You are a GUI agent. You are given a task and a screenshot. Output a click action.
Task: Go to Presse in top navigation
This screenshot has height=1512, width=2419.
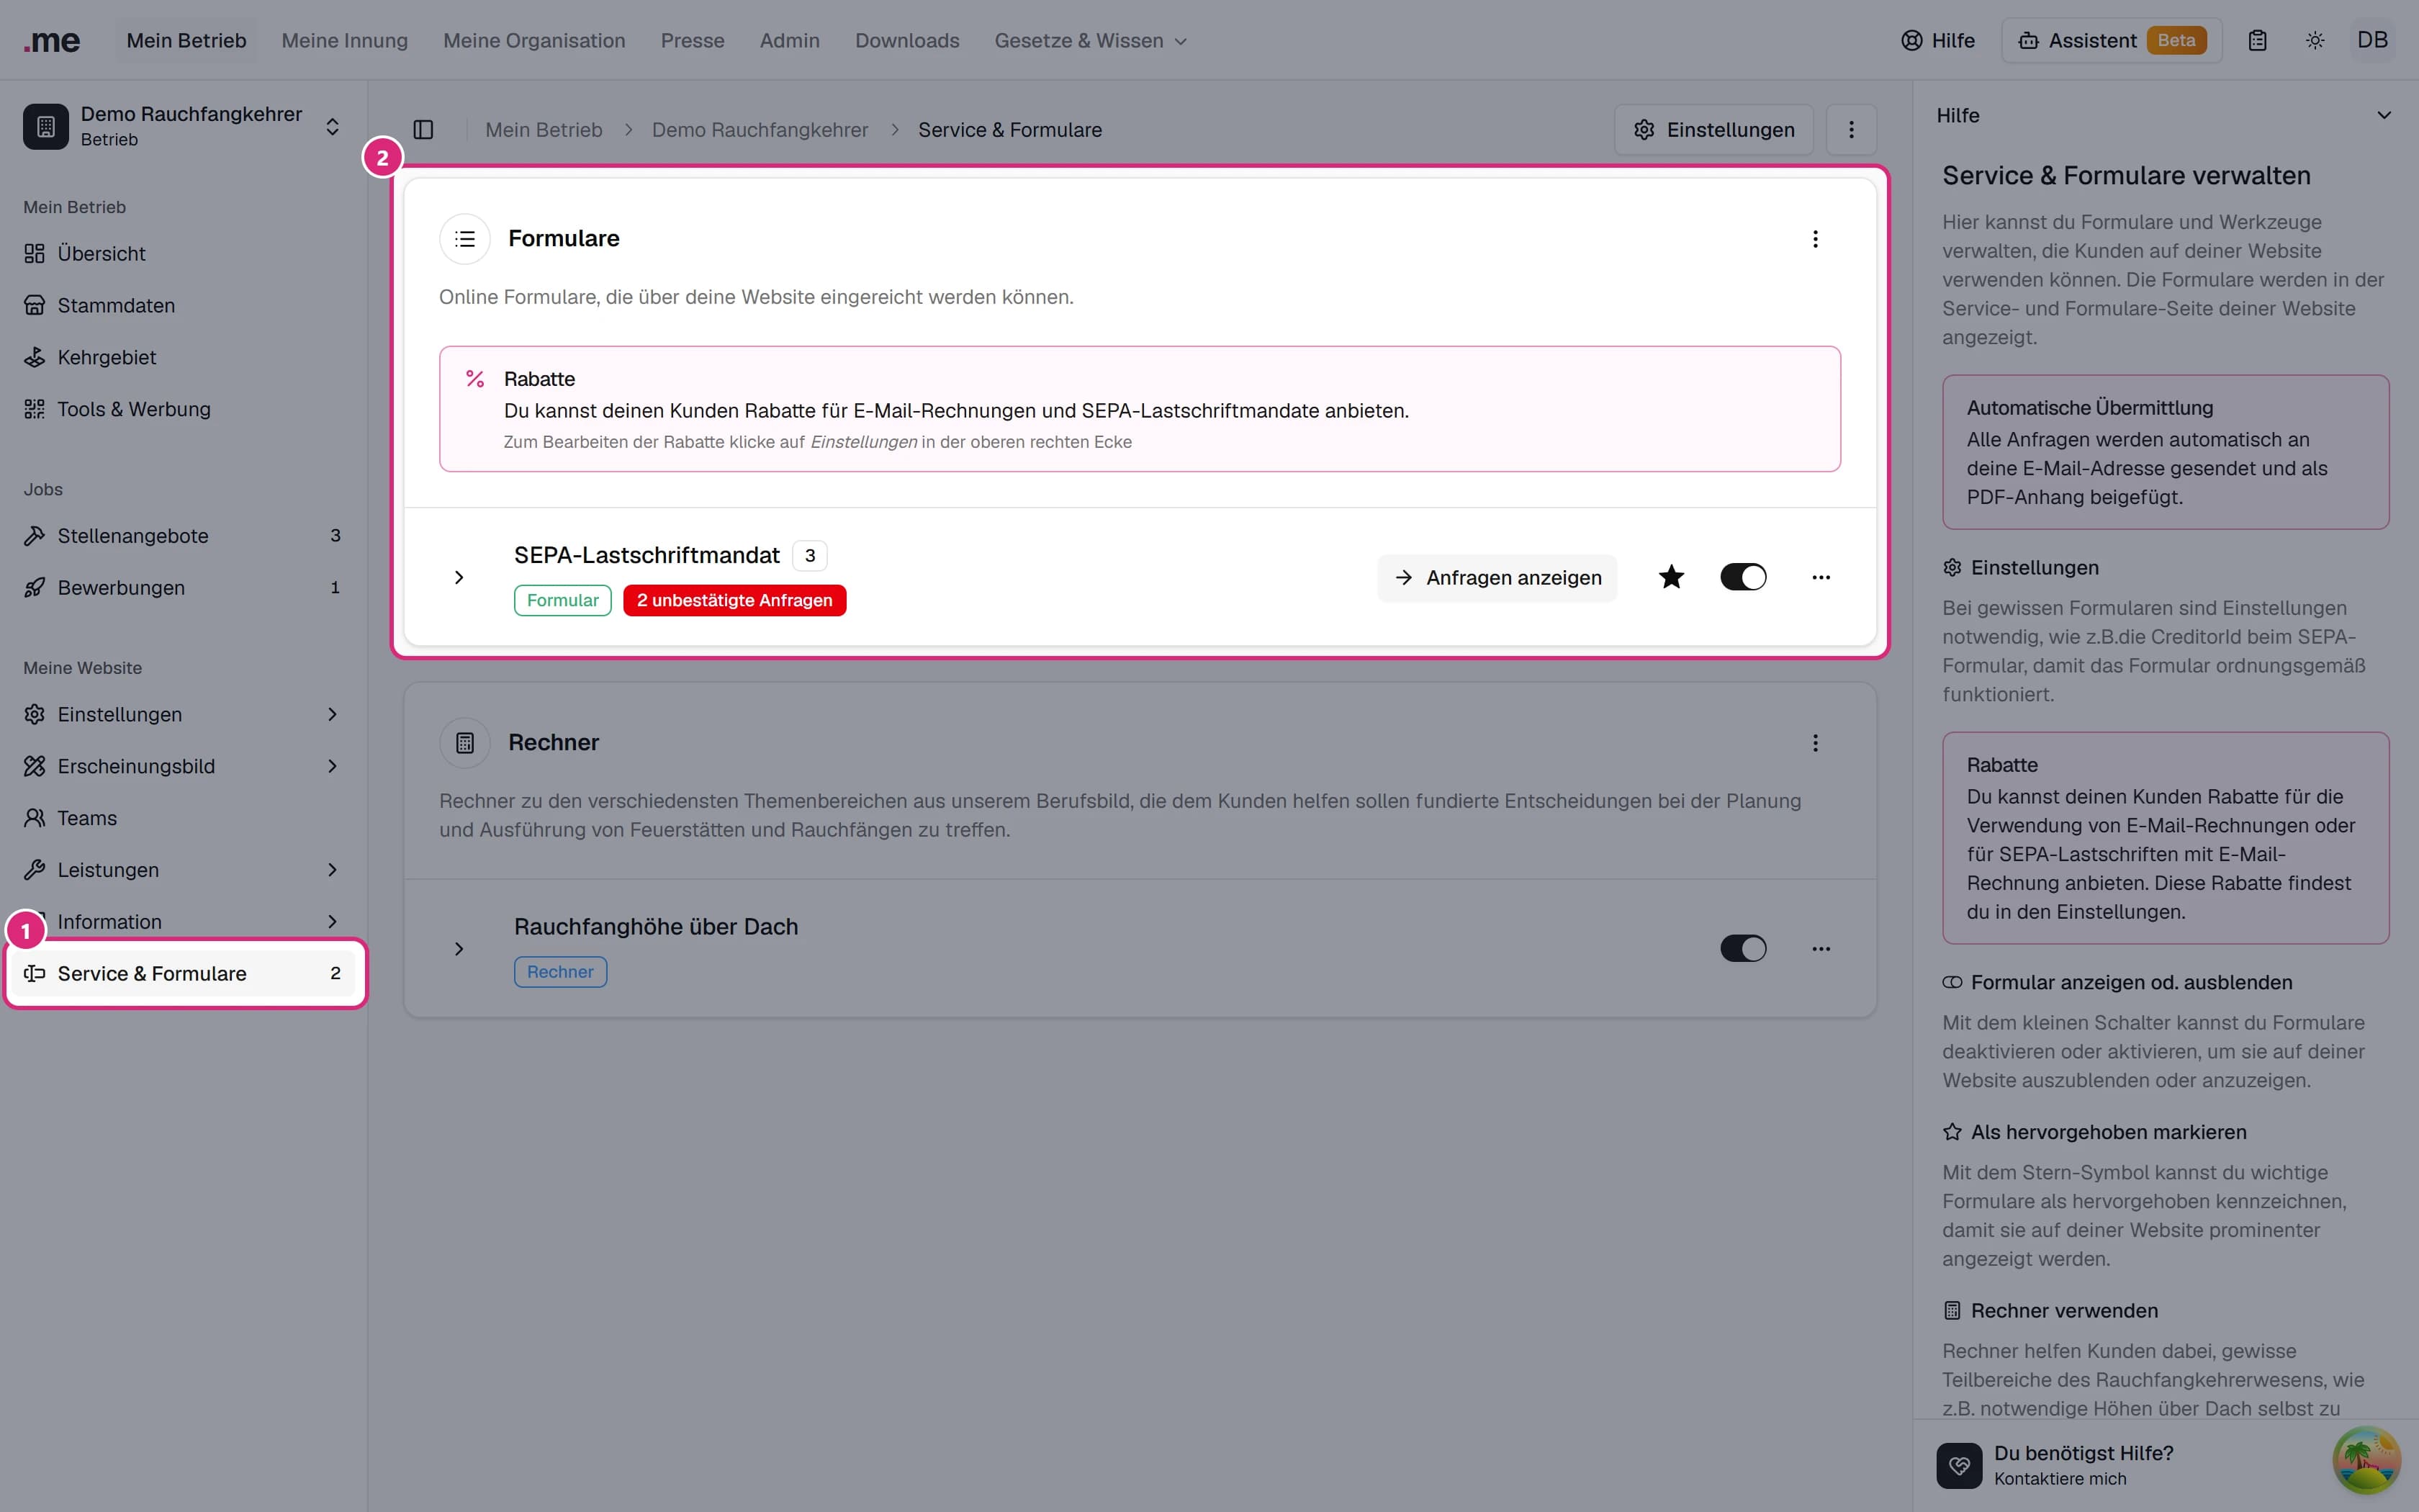(x=692, y=41)
